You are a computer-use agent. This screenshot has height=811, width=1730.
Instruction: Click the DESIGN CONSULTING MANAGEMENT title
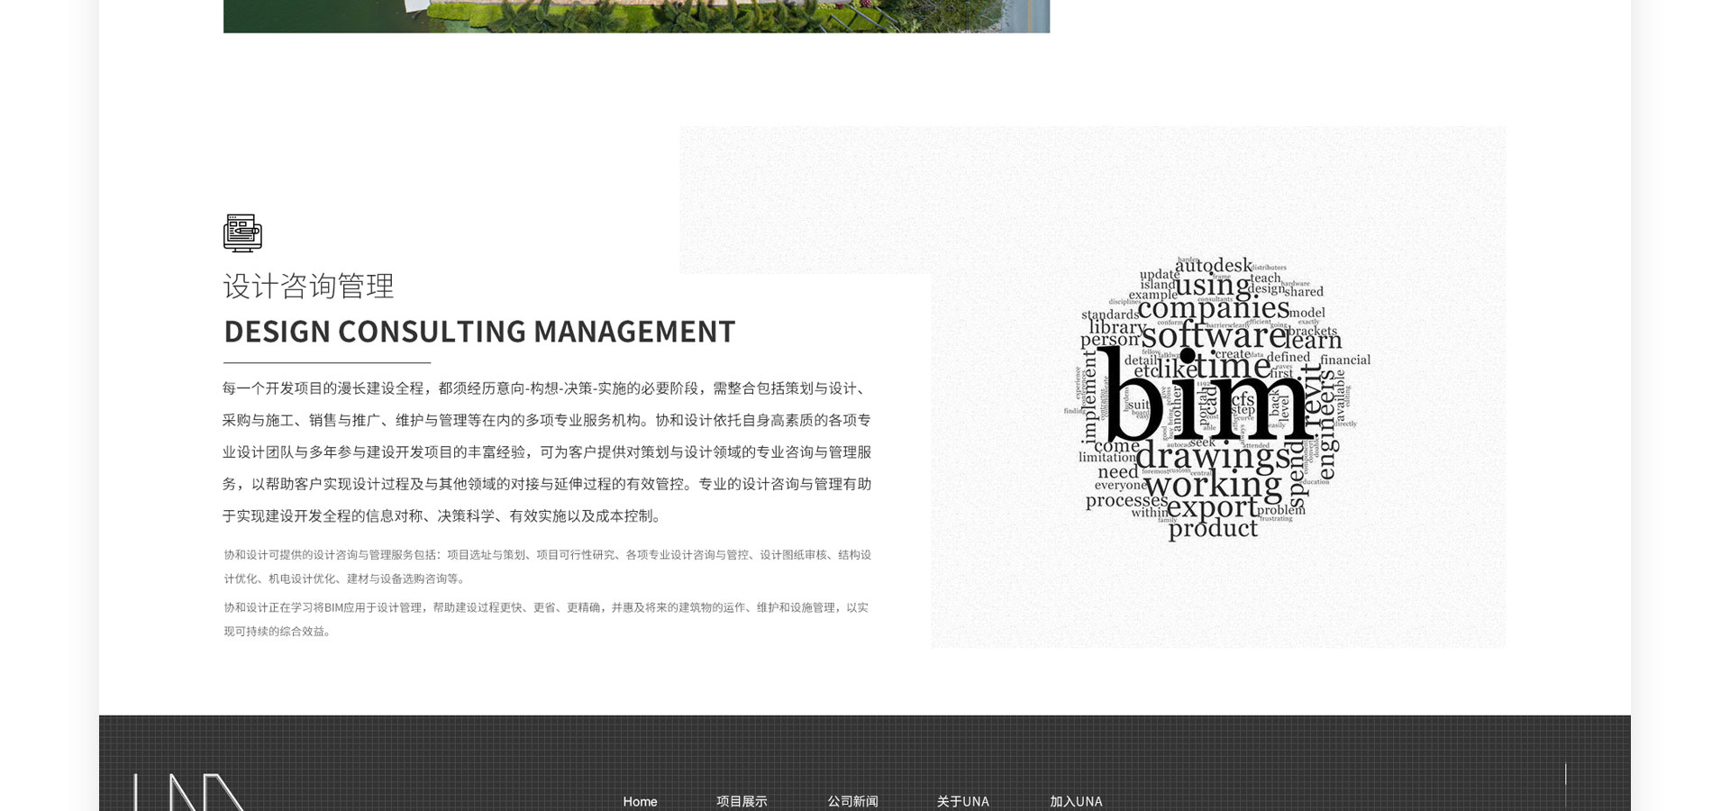[479, 332]
